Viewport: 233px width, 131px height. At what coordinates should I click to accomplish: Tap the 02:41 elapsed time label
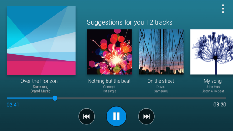(x=13, y=105)
